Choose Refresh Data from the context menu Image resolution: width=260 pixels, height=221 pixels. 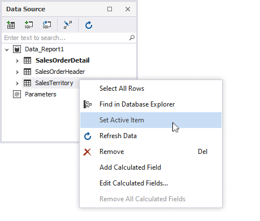151,136
